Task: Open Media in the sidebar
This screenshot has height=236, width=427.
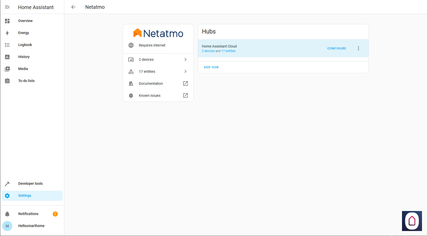Action: [32, 69]
